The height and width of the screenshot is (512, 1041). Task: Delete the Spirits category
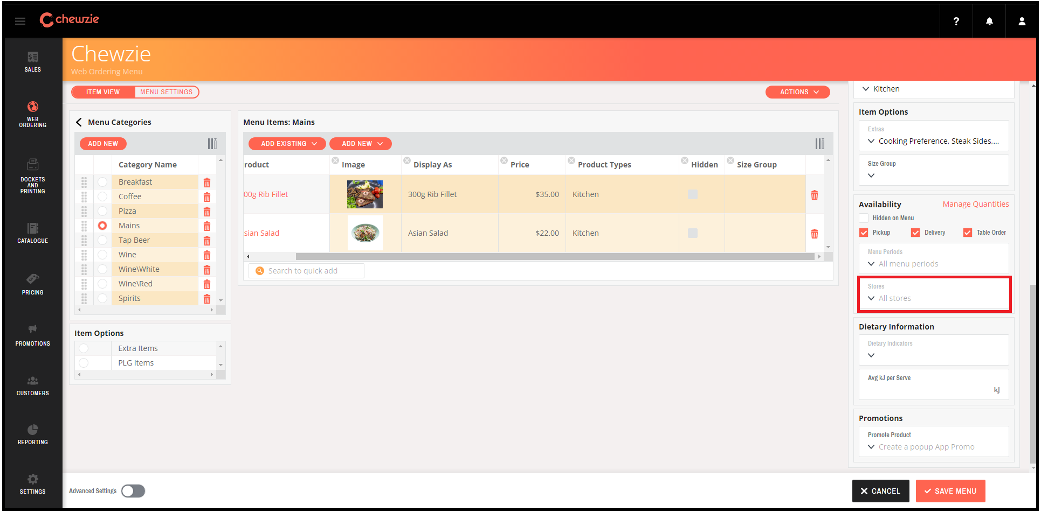207,299
